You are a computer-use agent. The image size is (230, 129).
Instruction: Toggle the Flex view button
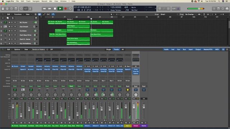[x=48, y=14]
